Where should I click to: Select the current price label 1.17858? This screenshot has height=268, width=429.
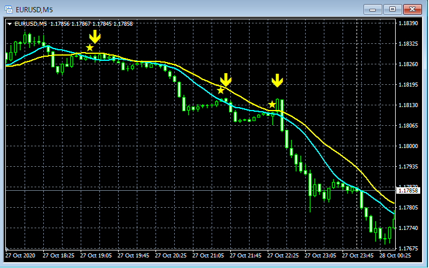pos(408,190)
